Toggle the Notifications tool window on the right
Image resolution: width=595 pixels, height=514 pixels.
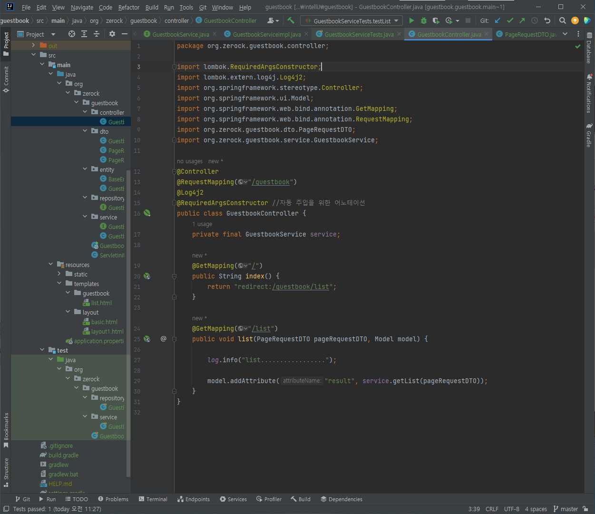pyautogui.click(x=589, y=93)
